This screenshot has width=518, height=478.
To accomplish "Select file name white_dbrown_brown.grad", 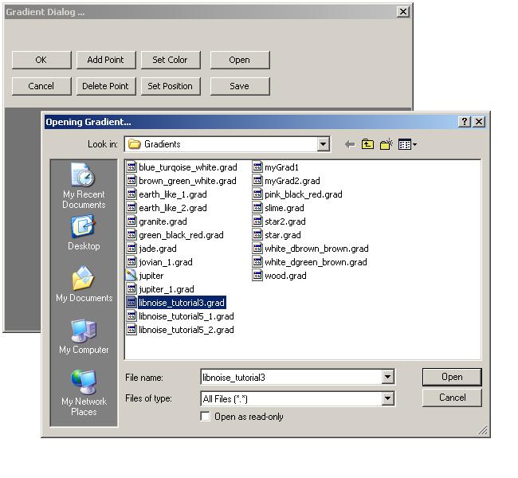I will pyautogui.click(x=316, y=249).
